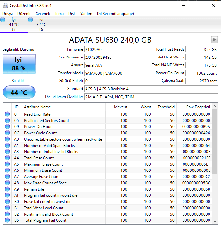
Task: Click the status icon for Remain Life
Action: coord(7,189)
